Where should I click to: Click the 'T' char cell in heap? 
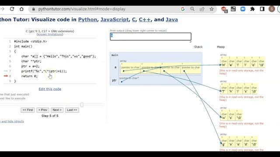click(224, 89)
